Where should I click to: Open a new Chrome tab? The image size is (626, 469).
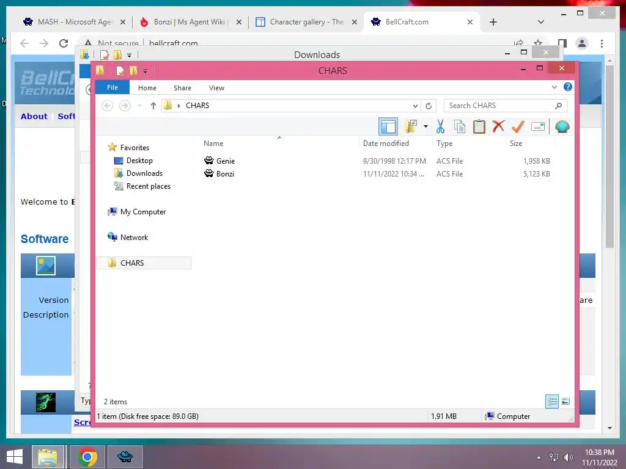coord(493,22)
